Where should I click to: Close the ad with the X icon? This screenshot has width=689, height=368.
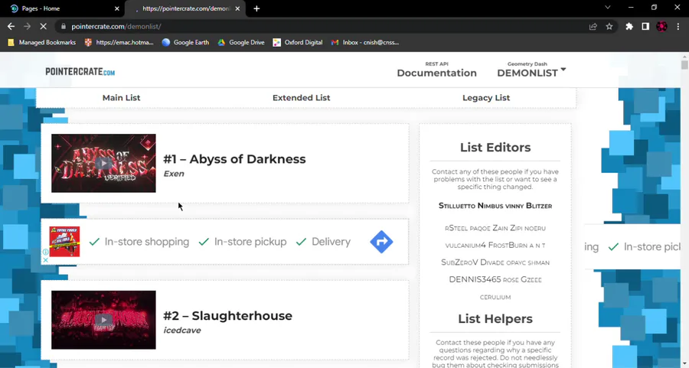pos(45,260)
